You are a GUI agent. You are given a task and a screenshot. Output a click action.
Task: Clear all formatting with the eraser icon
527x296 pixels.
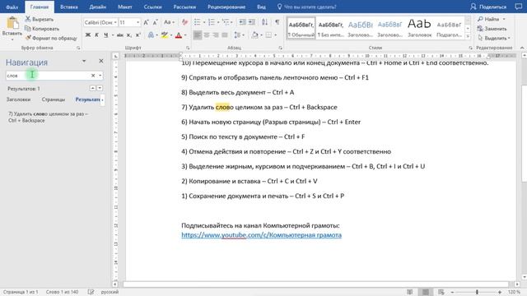[184, 22]
